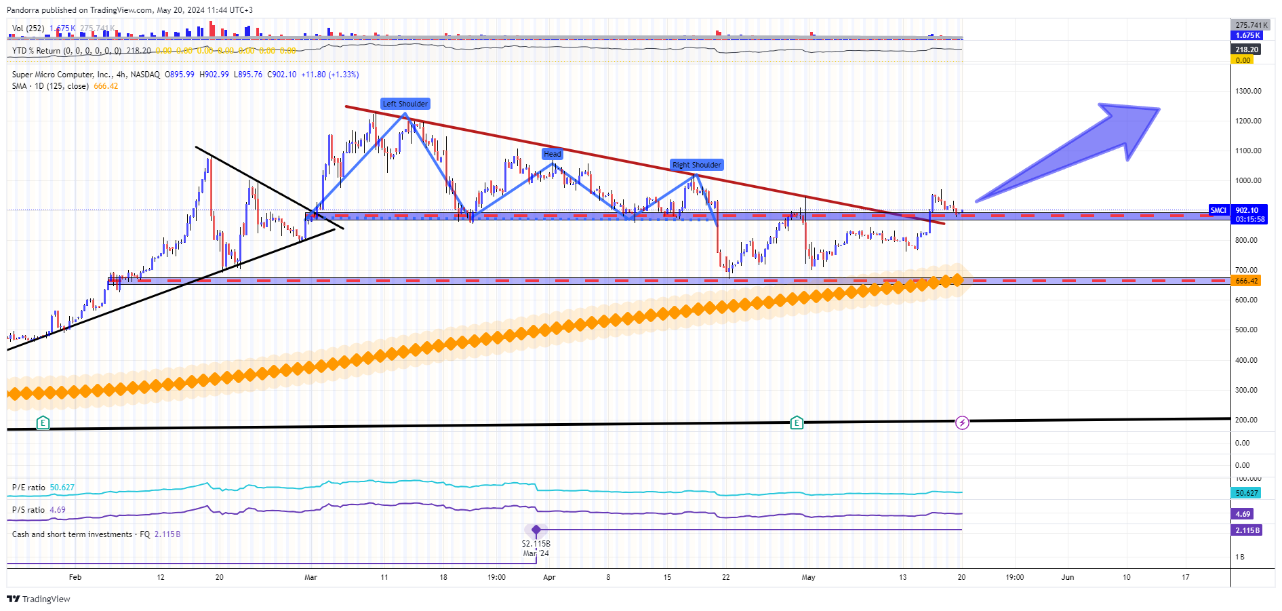Click the 50.627 P/E axis tag
The width and height of the screenshot is (1282, 611).
(x=1246, y=493)
